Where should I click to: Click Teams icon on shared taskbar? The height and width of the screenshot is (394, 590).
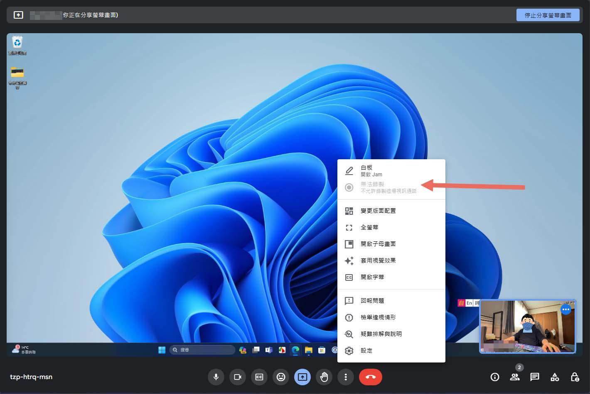tap(269, 350)
